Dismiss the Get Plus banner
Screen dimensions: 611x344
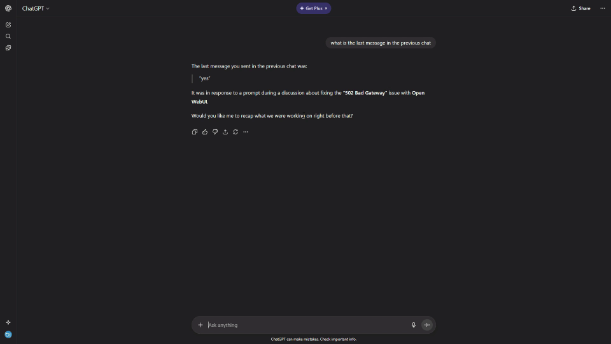[x=327, y=8]
